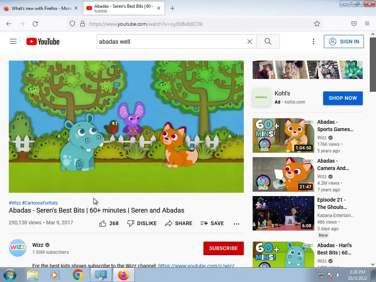The width and height of the screenshot is (376, 282).
Task: Save the video to a playlist
Action: [x=212, y=223]
